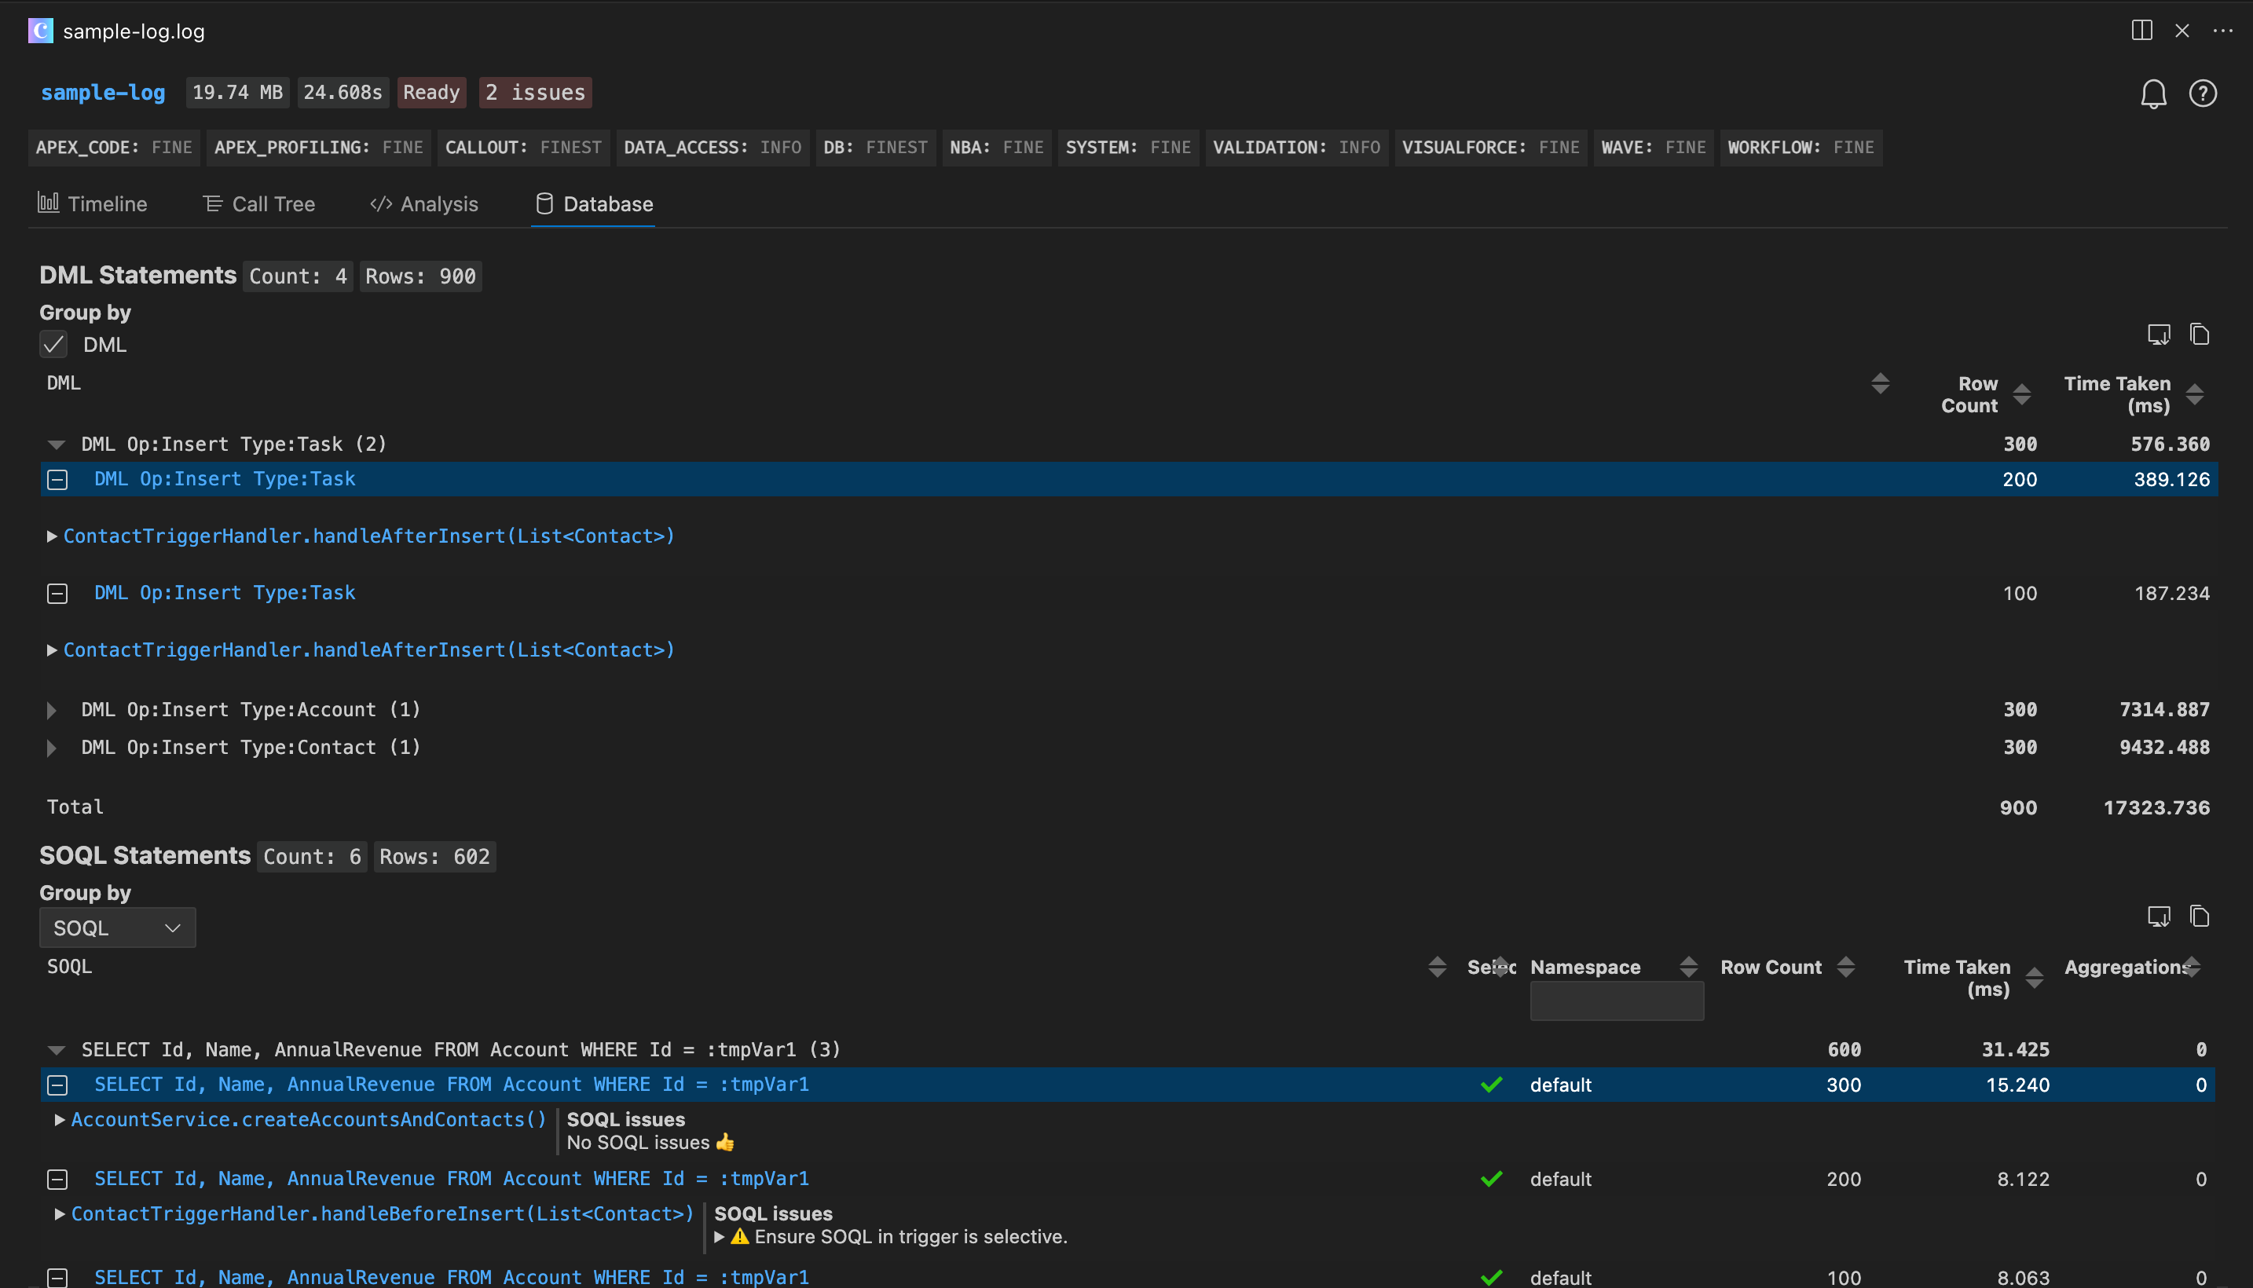
Task: Expand the 'Ensure SOQL in trigger is selective' warning
Action: tap(719, 1237)
